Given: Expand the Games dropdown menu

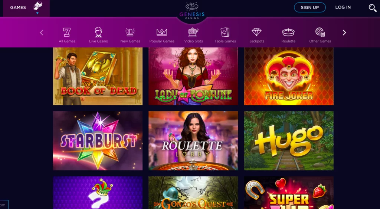Looking at the screenshot, I should [x=26, y=8].
